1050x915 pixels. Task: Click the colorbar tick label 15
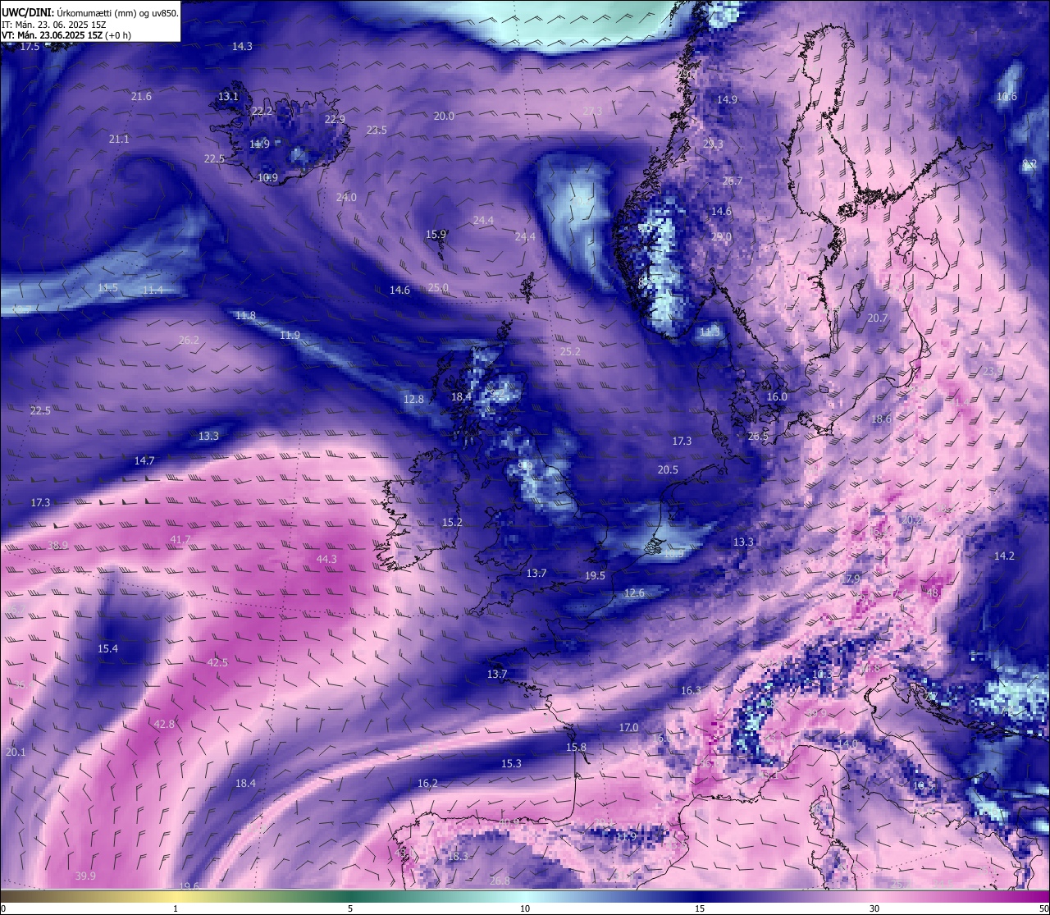[x=700, y=908]
